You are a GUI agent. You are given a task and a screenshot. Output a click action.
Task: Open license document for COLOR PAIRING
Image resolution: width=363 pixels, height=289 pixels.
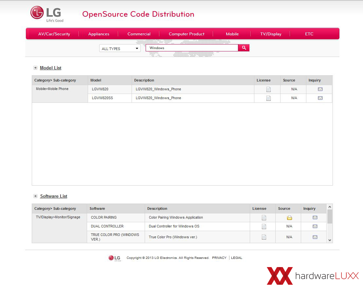pyautogui.click(x=264, y=218)
